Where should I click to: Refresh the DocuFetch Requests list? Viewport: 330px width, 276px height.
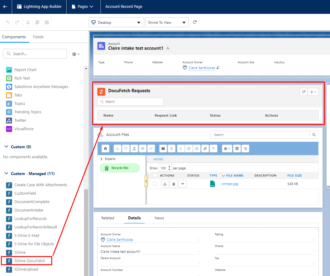pyautogui.click(x=303, y=92)
